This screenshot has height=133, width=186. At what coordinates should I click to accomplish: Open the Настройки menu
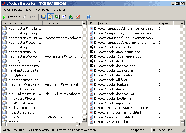point(43,10)
